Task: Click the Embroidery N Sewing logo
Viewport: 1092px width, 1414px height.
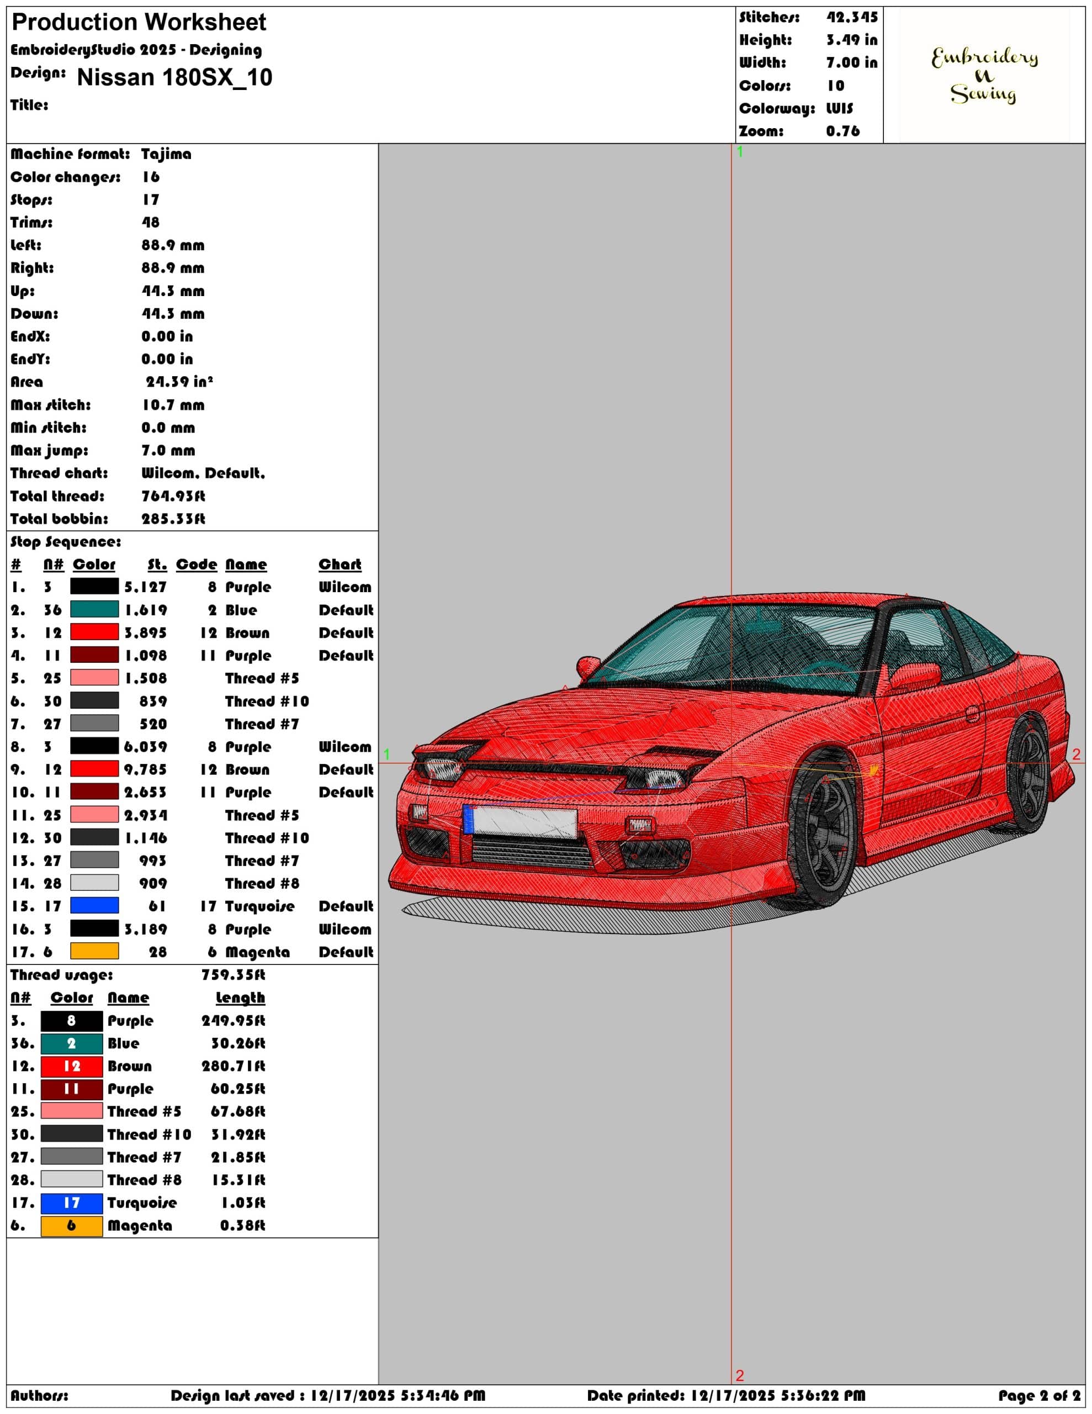Action: tap(984, 75)
